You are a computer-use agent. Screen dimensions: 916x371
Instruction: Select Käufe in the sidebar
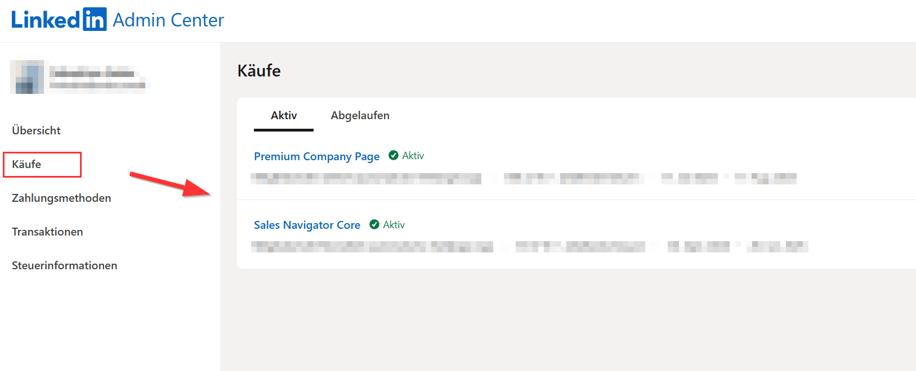click(27, 164)
